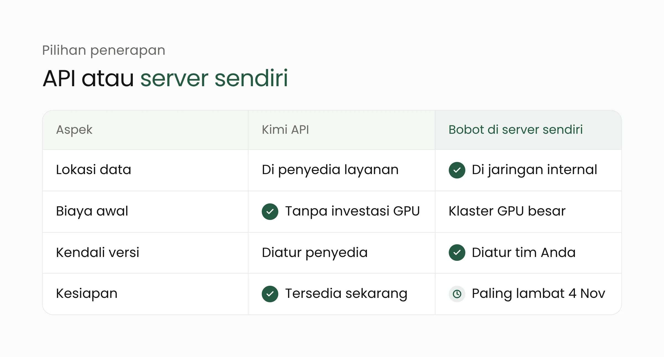Viewport: 664px width, 357px height.
Task: Click the Biaya awal row label
Action: pos(92,212)
